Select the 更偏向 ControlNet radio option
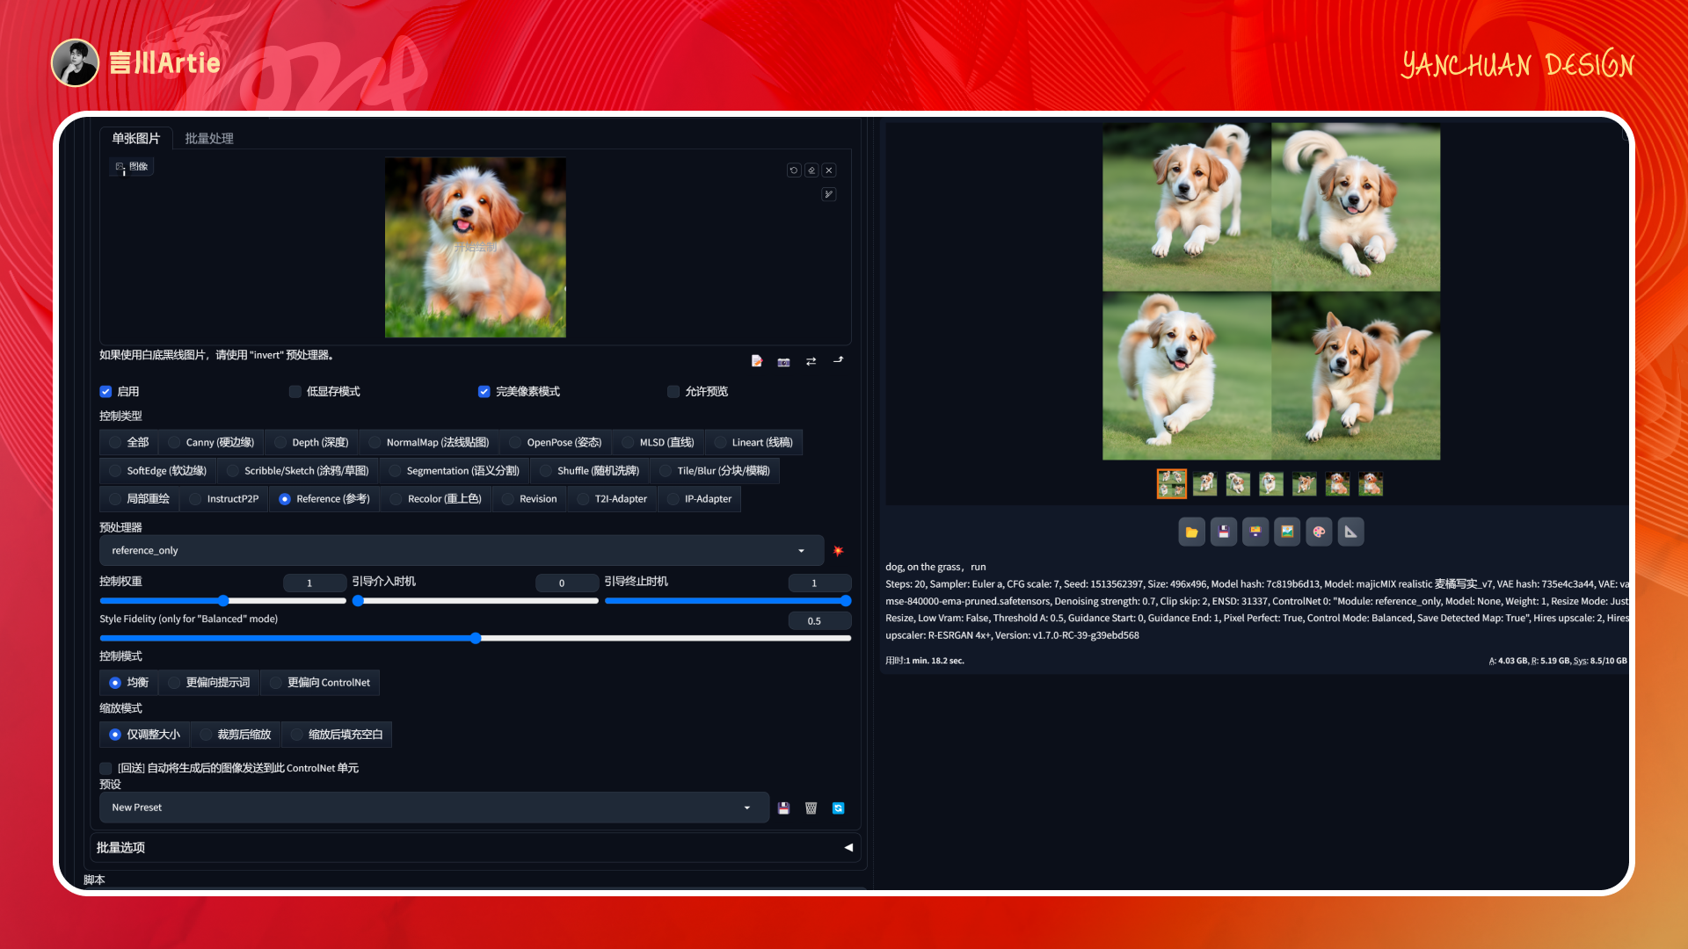The image size is (1688, 949). [273, 683]
